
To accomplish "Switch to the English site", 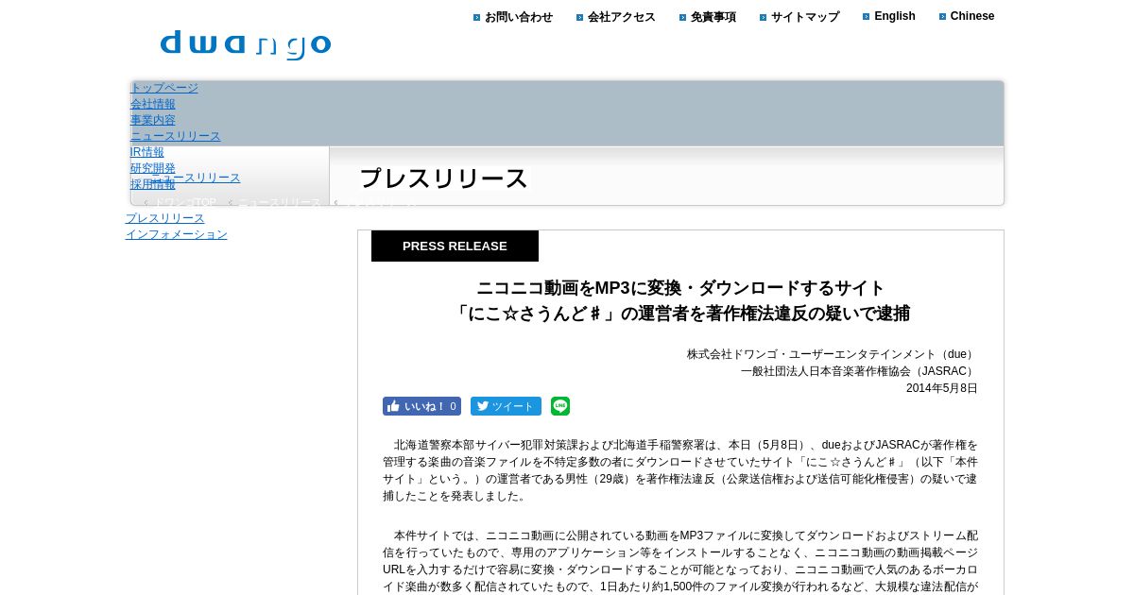I will 895,16.
